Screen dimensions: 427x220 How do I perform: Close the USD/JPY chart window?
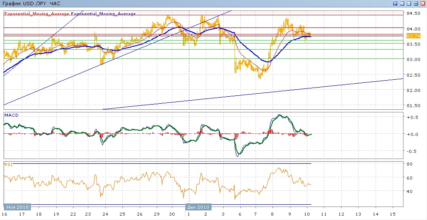pos(423,3)
